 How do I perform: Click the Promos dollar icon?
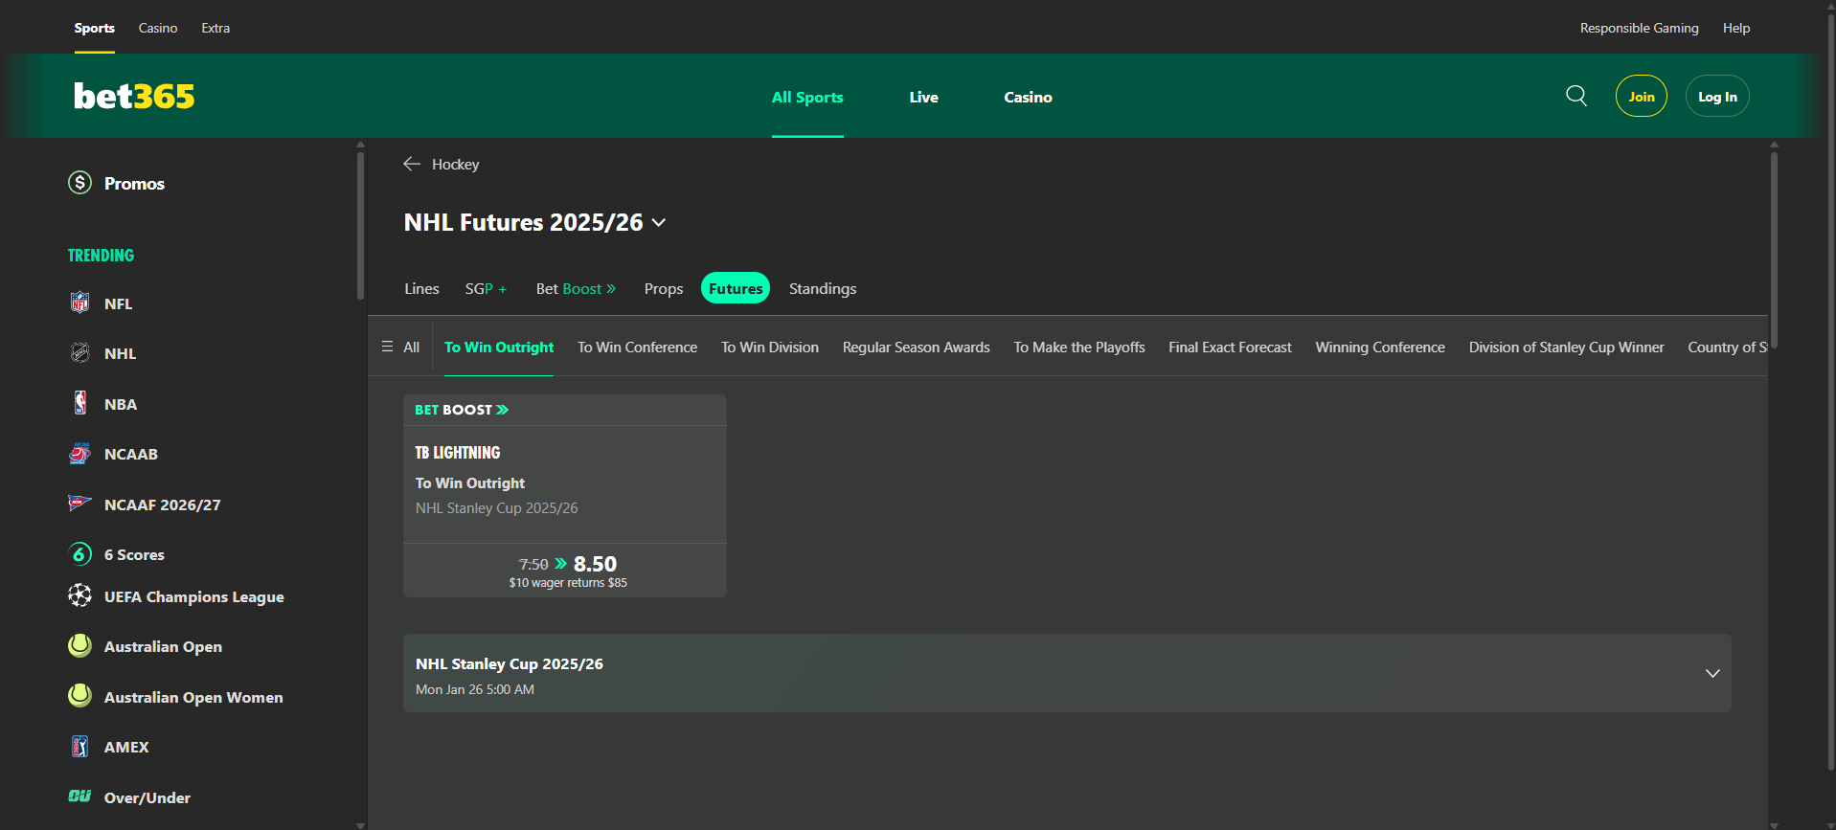[80, 183]
